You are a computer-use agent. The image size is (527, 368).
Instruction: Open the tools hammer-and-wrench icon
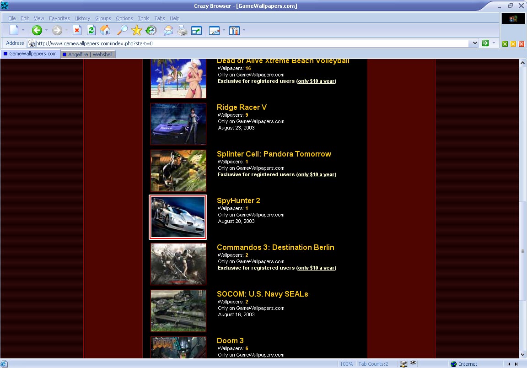[x=234, y=31]
